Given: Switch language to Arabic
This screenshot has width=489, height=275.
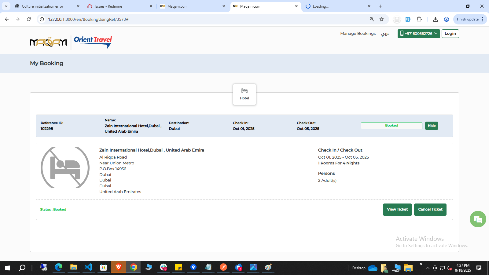Looking at the screenshot, I should 385,34.
